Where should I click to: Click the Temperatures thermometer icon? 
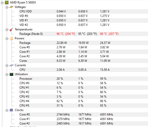coord(11,29)
